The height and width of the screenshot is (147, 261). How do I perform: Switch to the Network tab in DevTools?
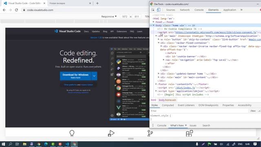tap(185, 10)
